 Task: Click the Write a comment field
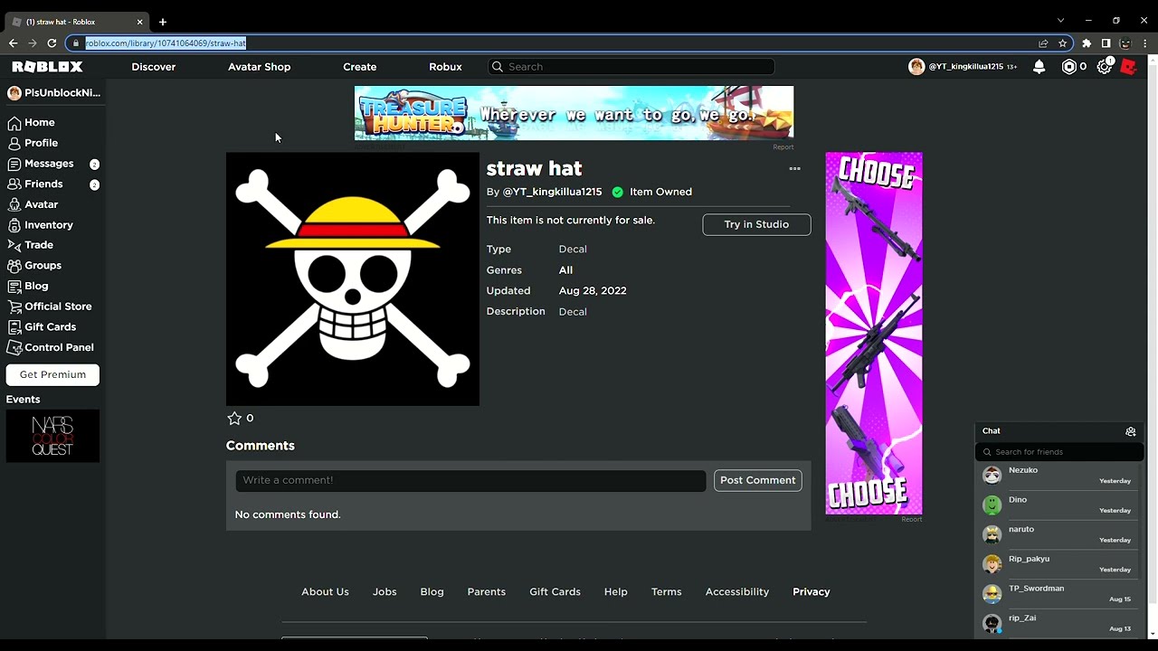tap(470, 480)
